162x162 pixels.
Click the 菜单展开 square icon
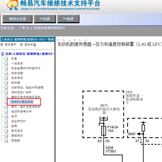click(2, 45)
